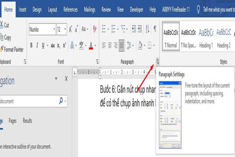
Task: Activate the Format Painter
Action: [12, 49]
